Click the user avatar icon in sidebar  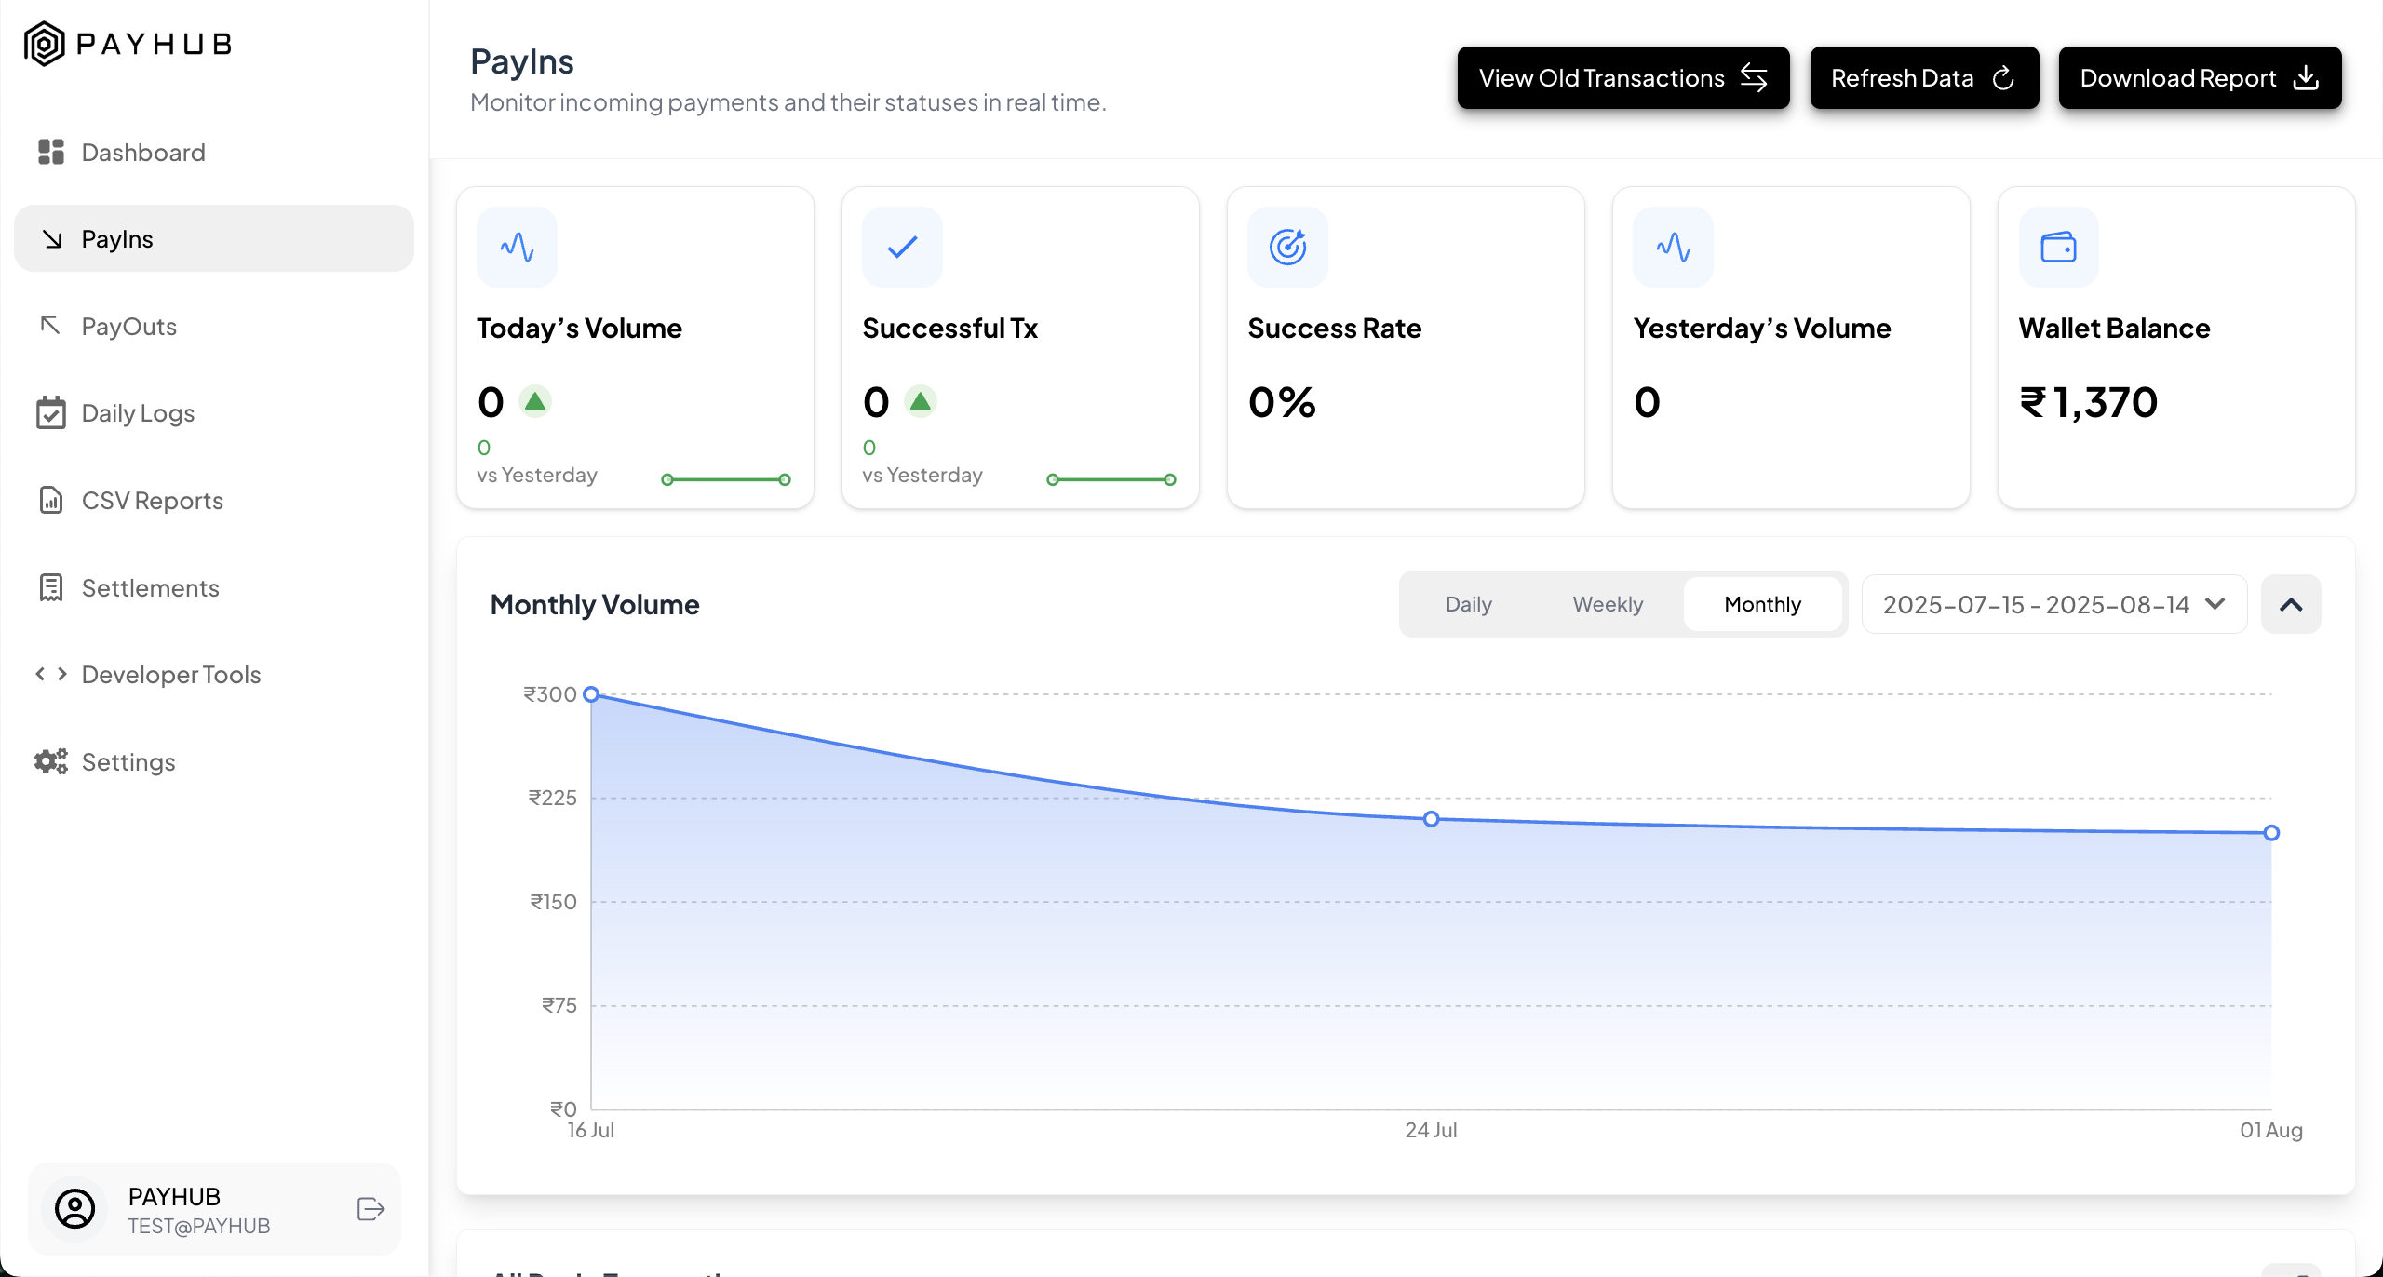pyautogui.click(x=75, y=1209)
